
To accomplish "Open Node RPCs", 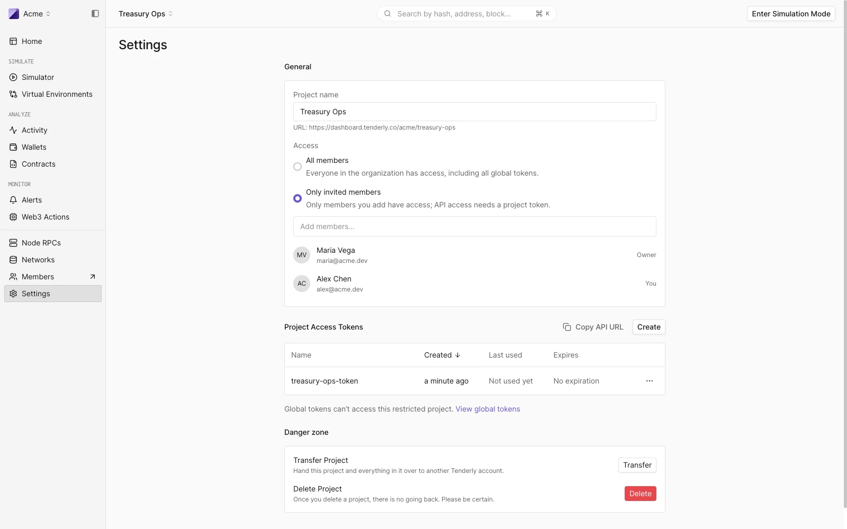I will click(x=53, y=243).
